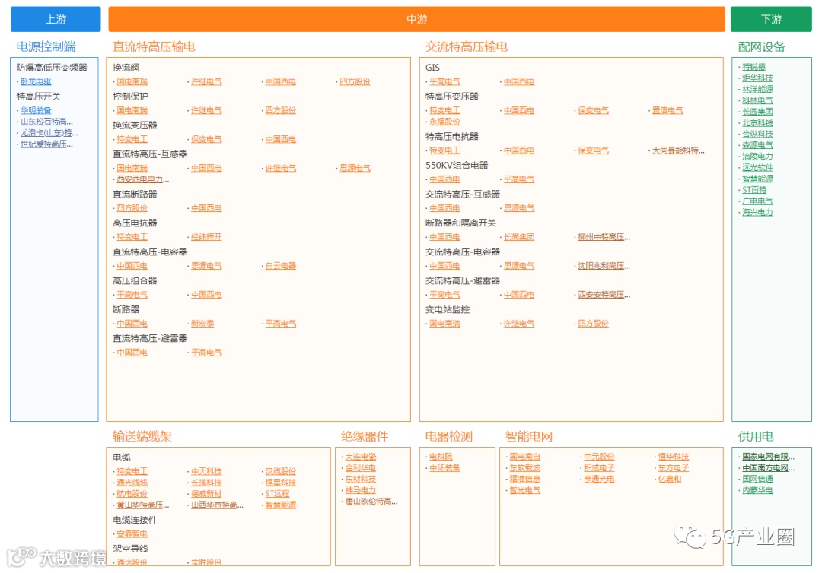Open 思源电气 under 交流特高压-互感器

click(519, 208)
